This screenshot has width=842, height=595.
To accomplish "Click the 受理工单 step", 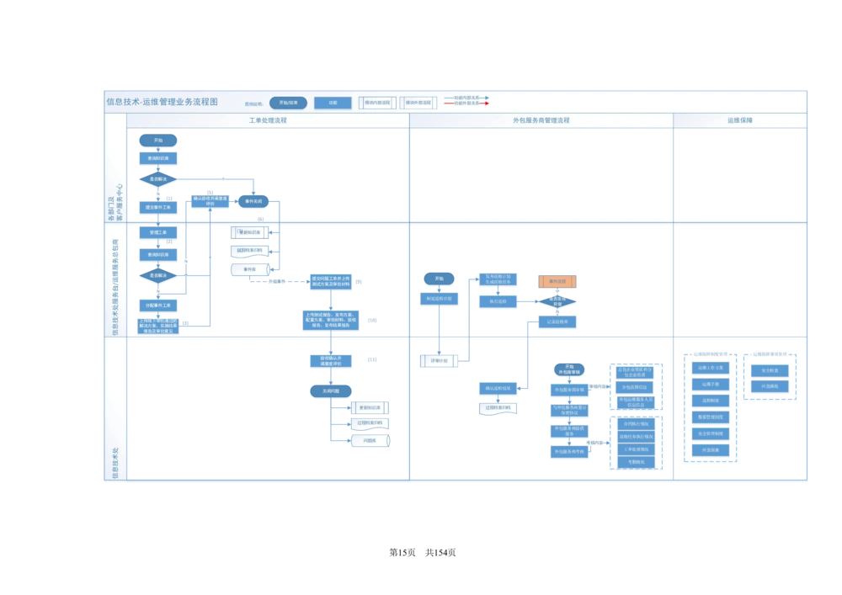I will point(158,231).
